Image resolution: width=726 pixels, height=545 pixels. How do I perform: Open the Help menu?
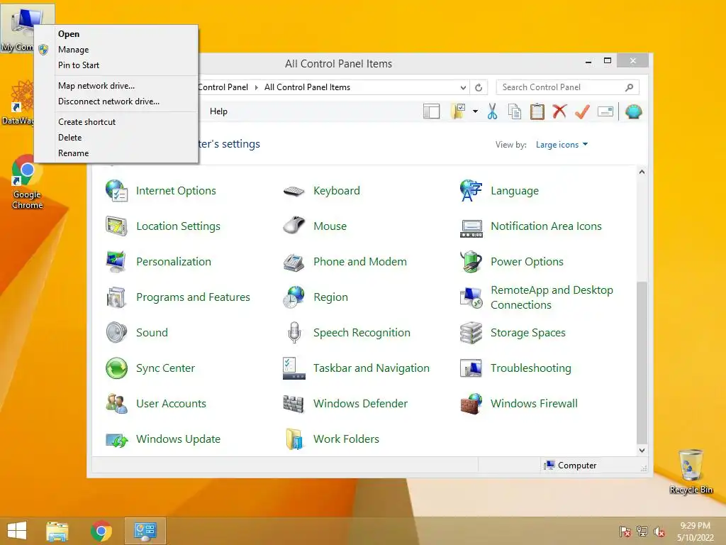click(x=218, y=111)
